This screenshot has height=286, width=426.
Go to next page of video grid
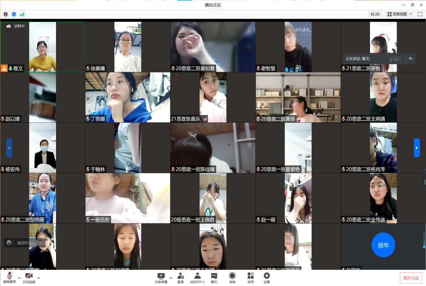point(417,147)
